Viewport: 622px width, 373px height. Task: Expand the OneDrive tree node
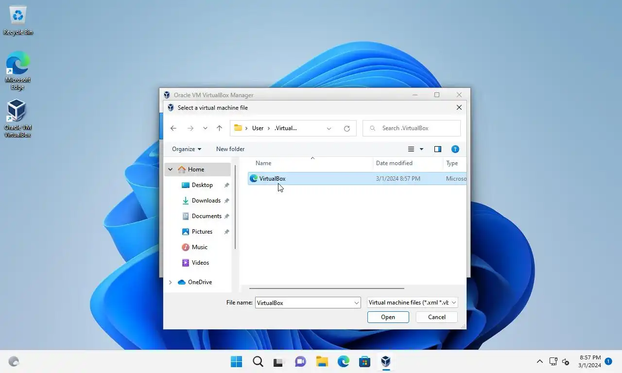(170, 282)
